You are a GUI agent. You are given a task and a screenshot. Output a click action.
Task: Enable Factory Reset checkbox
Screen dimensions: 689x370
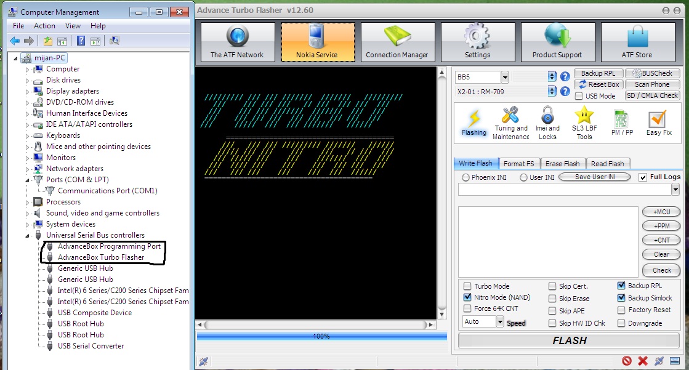(621, 310)
